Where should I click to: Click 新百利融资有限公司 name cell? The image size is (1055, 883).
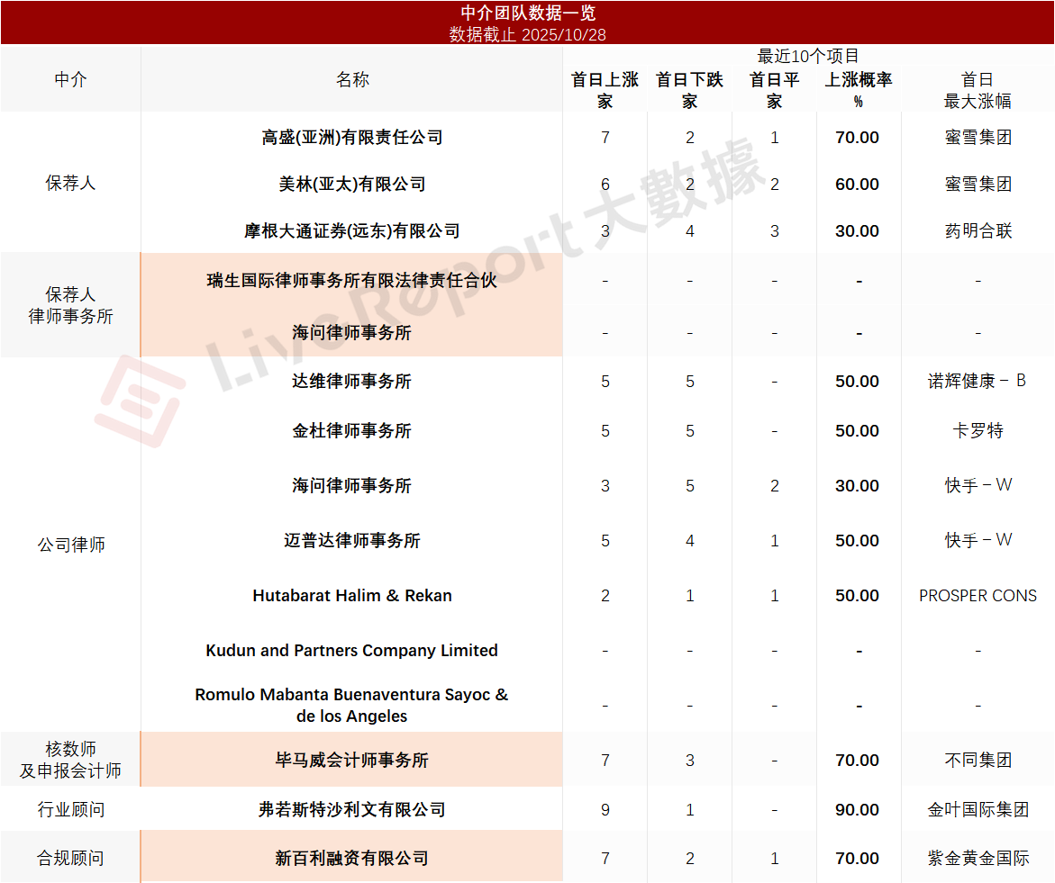[x=352, y=858]
